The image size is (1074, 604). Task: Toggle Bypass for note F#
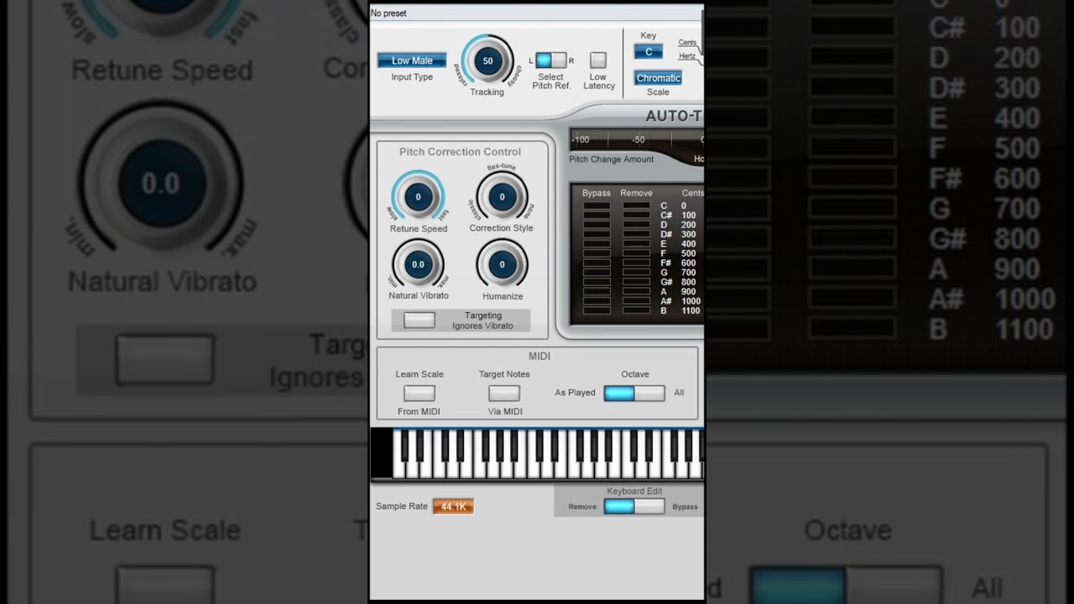[x=597, y=263]
